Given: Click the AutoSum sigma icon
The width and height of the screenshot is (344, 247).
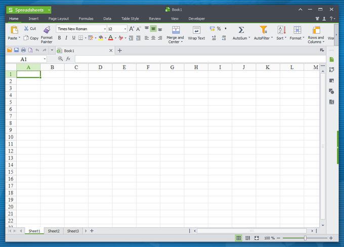Looking at the screenshot, I should pos(241,30).
